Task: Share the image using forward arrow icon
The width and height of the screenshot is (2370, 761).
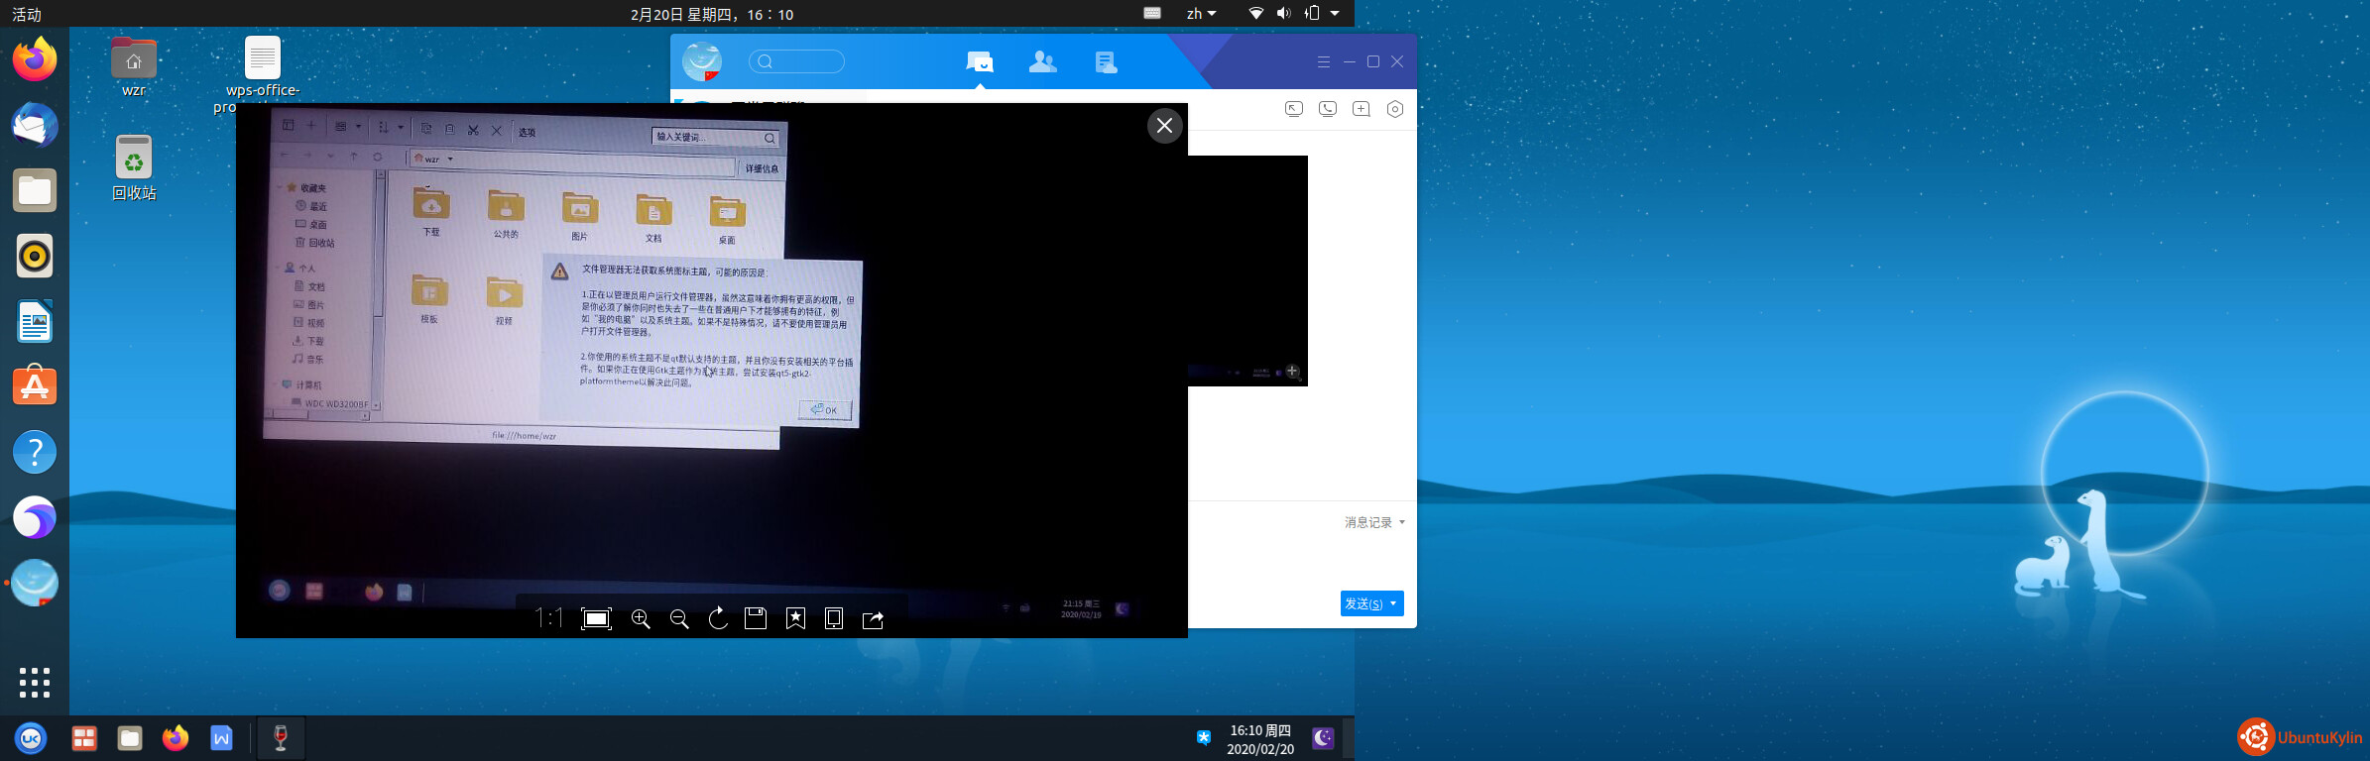Action: click(873, 619)
